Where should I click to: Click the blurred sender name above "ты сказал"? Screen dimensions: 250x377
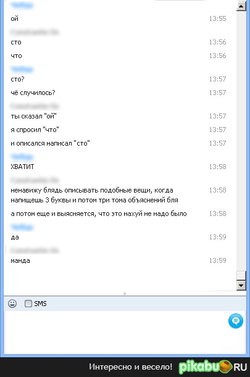tap(35, 106)
